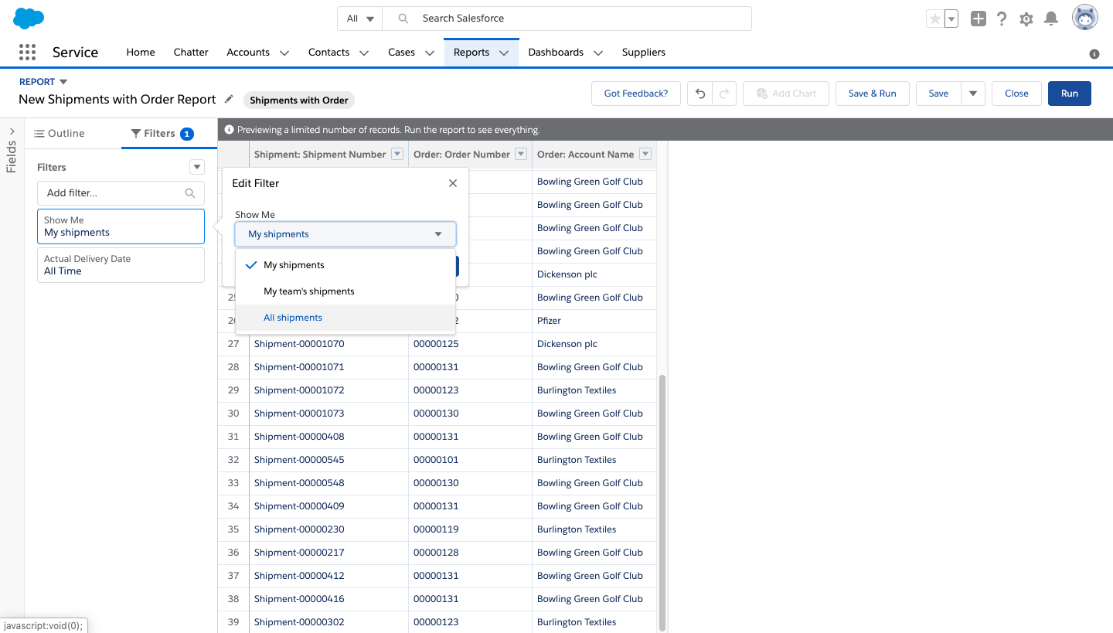Click the Search Salesforce input field
This screenshot has width=1113, height=633.
click(567, 19)
